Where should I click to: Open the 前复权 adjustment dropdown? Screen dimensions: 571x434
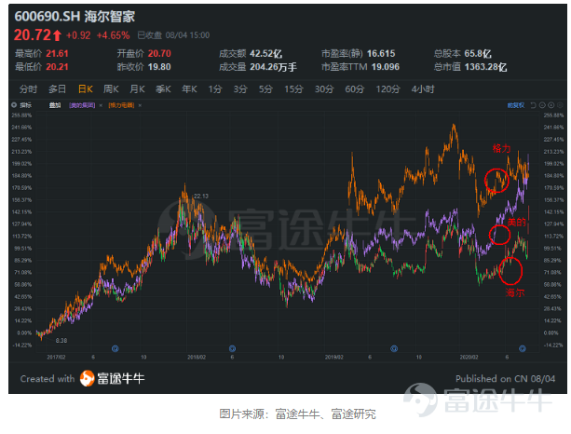516,105
